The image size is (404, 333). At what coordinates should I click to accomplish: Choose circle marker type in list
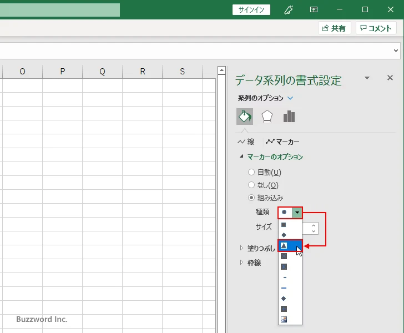284,299
